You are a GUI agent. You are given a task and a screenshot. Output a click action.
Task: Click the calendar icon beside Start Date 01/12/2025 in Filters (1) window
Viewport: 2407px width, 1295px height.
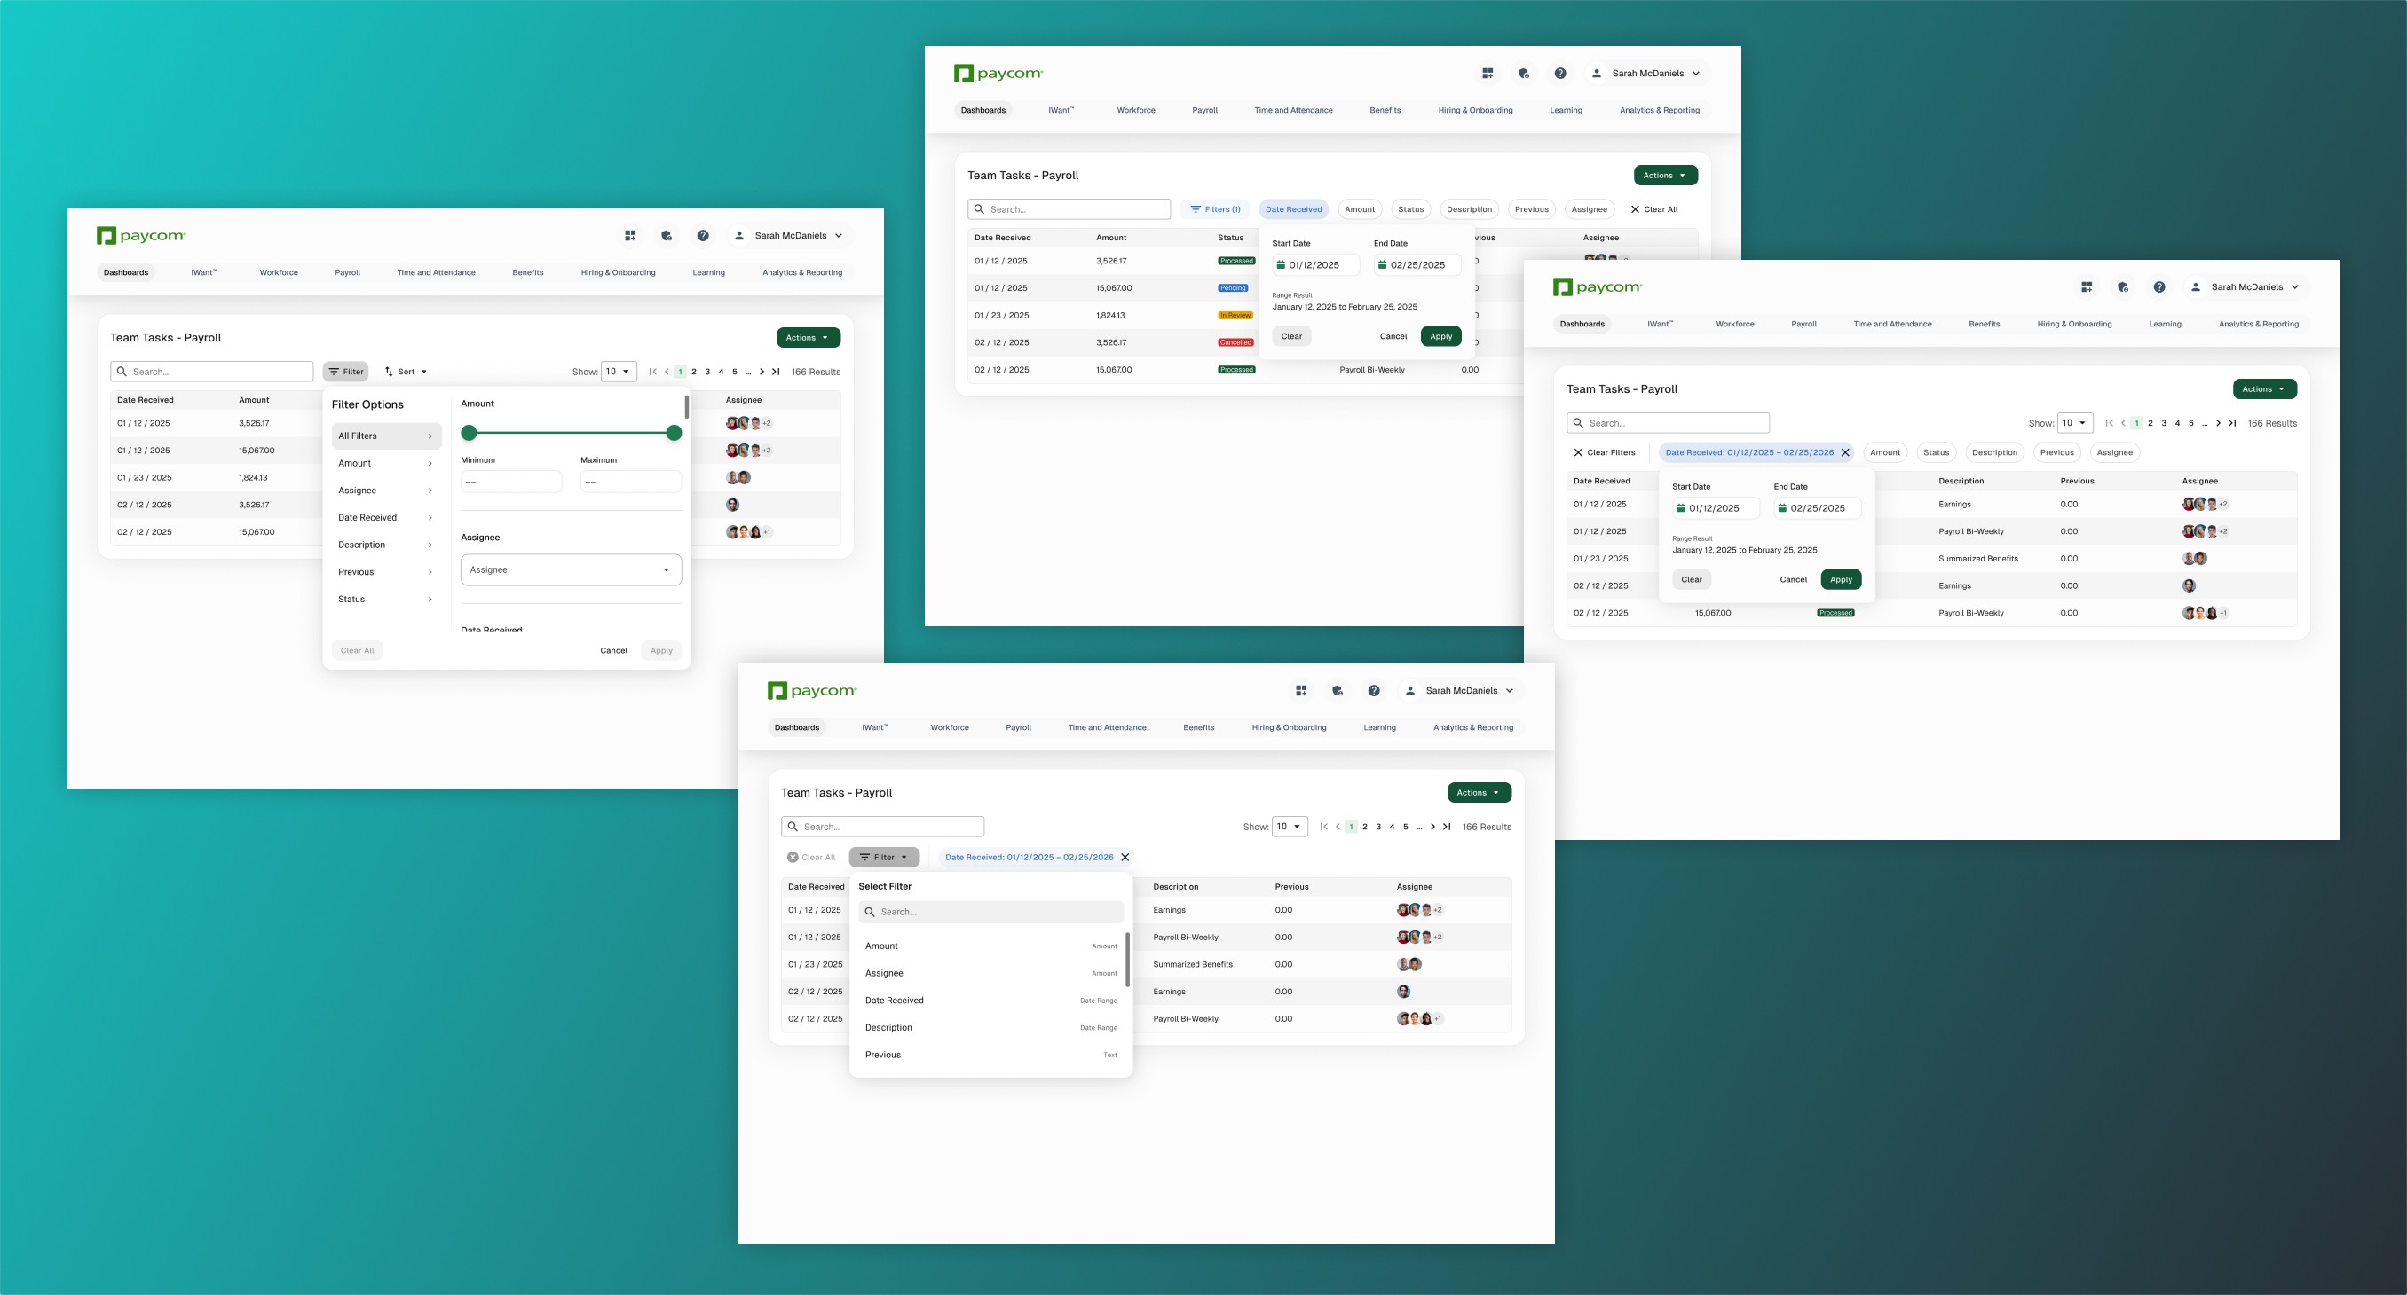click(1281, 265)
